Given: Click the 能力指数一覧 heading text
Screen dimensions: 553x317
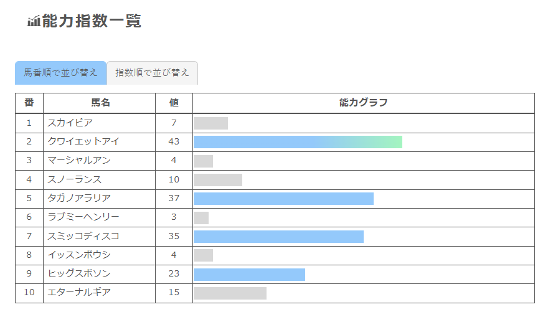Looking at the screenshot, I should tap(92, 21).
